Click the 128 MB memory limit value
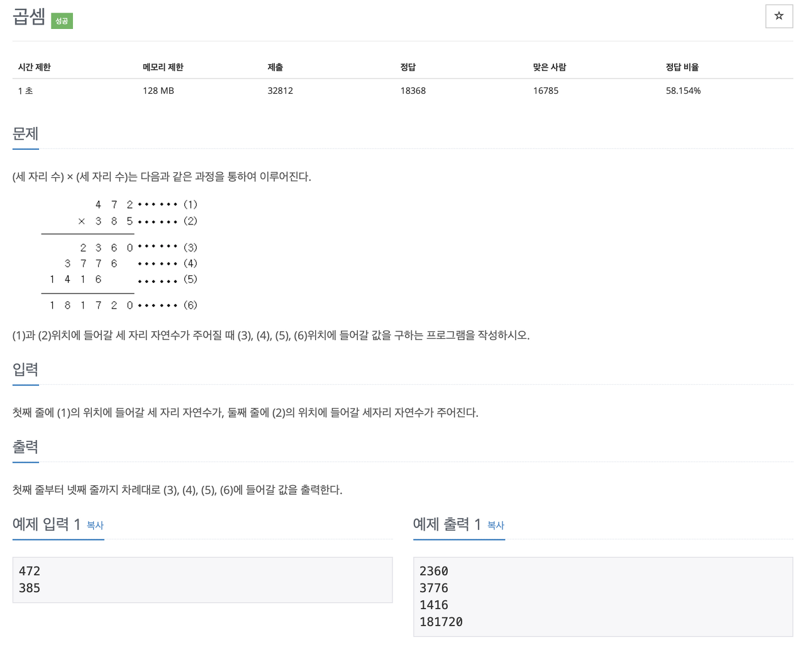The height and width of the screenshot is (645, 805). tap(158, 90)
